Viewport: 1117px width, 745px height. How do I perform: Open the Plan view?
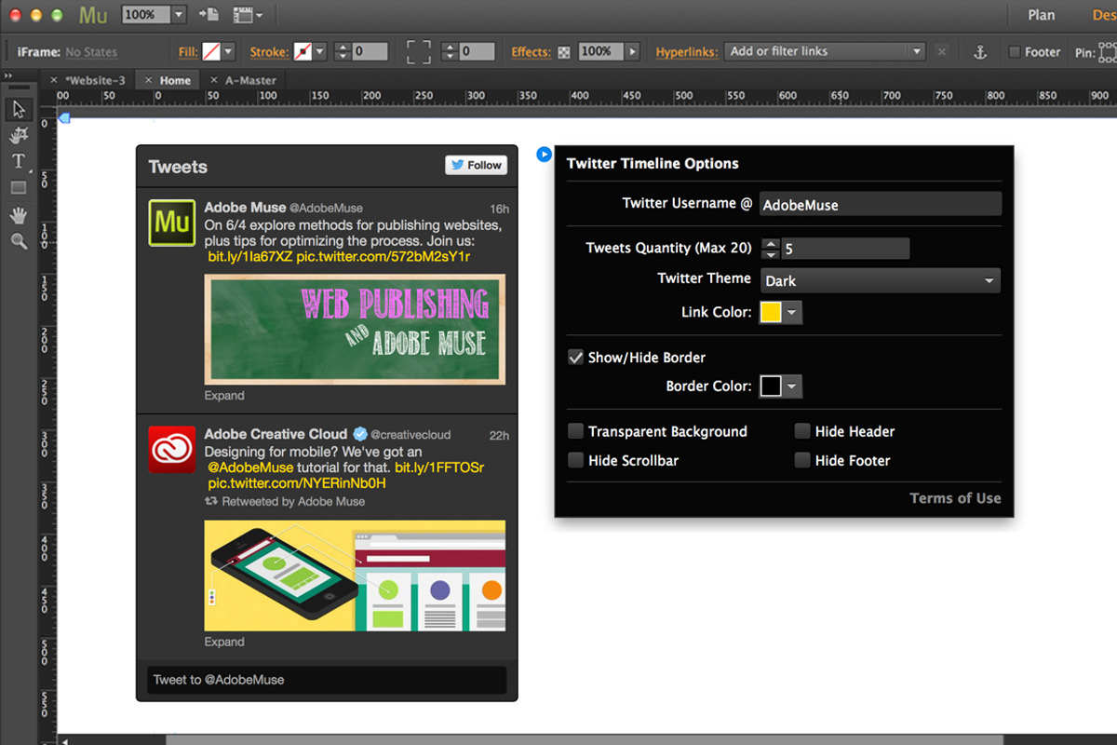point(1042,15)
